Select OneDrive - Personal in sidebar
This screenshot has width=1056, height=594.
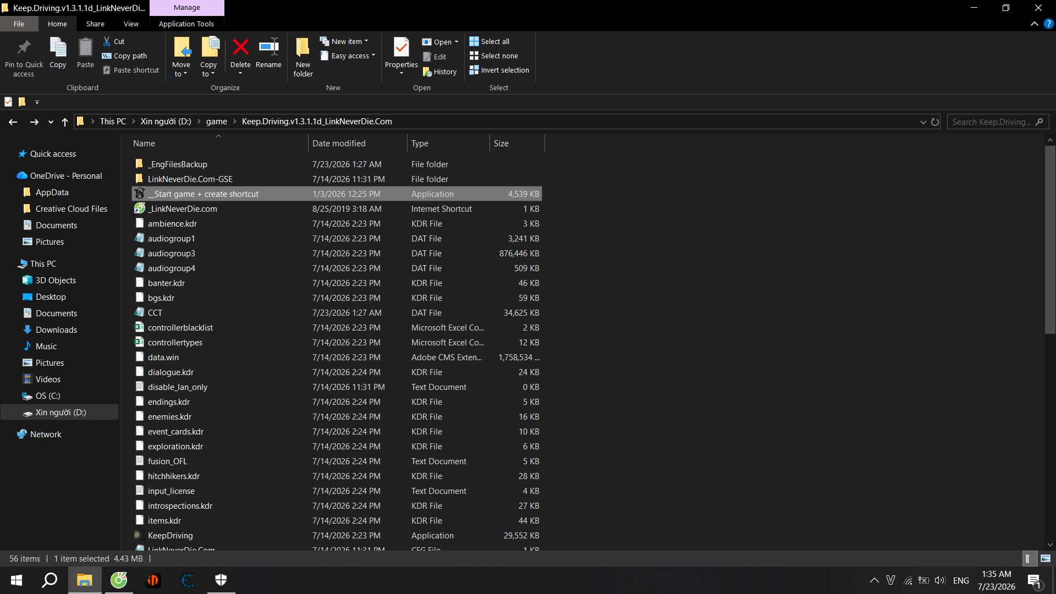click(x=66, y=176)
